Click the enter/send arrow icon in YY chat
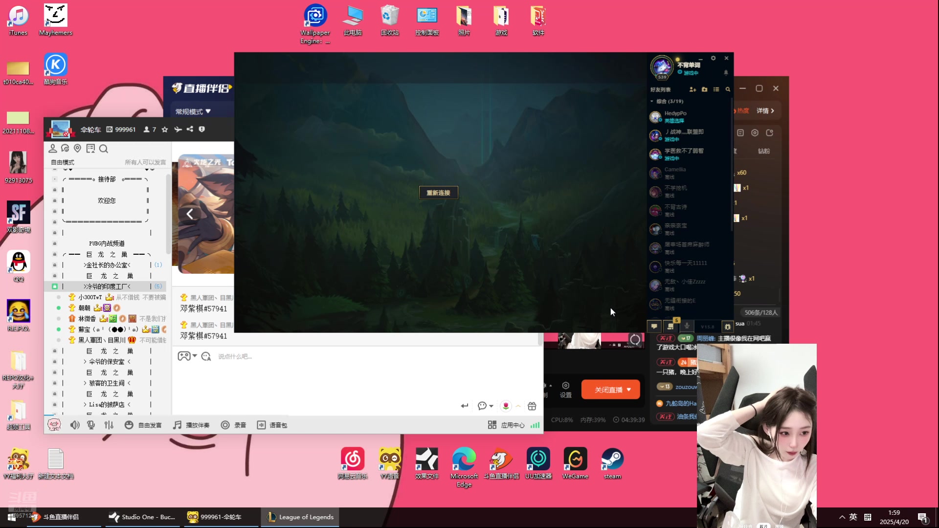 pyautogui.click(x=465, y=406)
